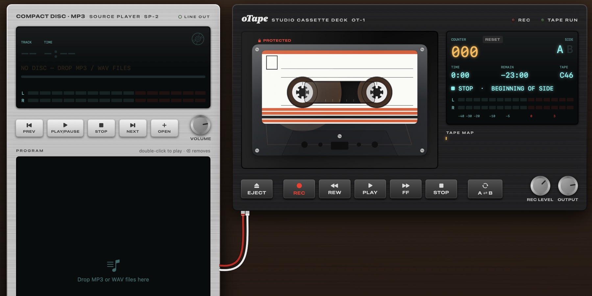This screenshot has width=592, height=296.
Task: Click the -23:00 remaining time
Action: click(x=514, y=75)
